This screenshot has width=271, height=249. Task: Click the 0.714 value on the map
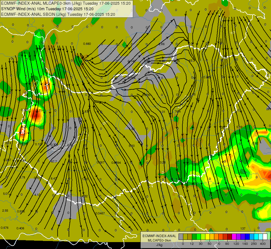point(40,110)
